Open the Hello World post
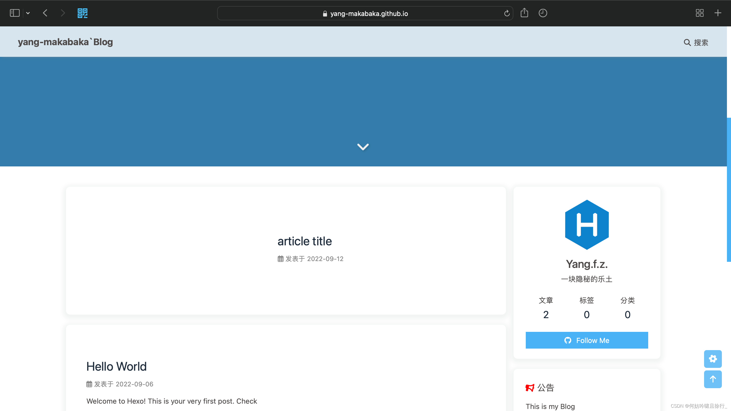 pos(116,367)
